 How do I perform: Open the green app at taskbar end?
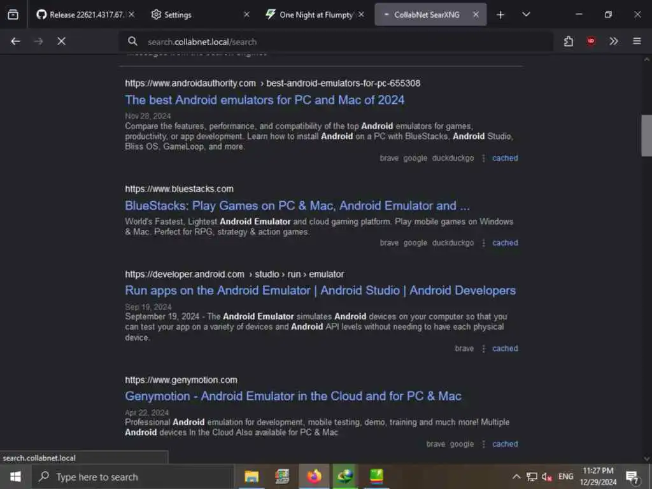coord(376,476)
